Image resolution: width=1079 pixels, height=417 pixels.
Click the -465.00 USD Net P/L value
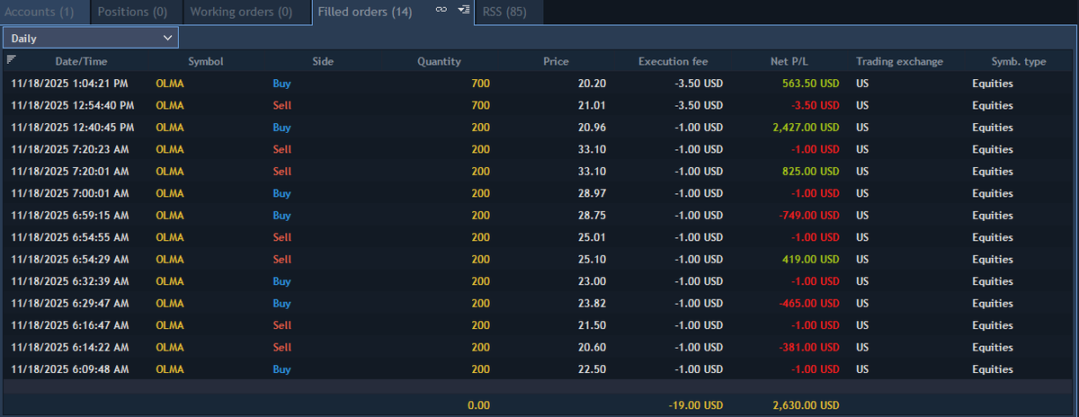pyautogui.click(x=809, y=304)
